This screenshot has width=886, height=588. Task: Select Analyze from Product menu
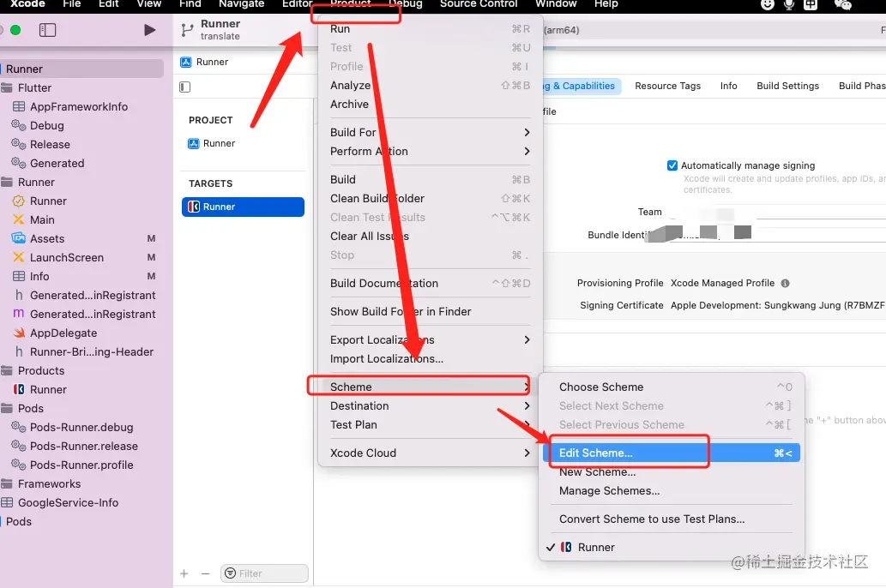(430, 86)
